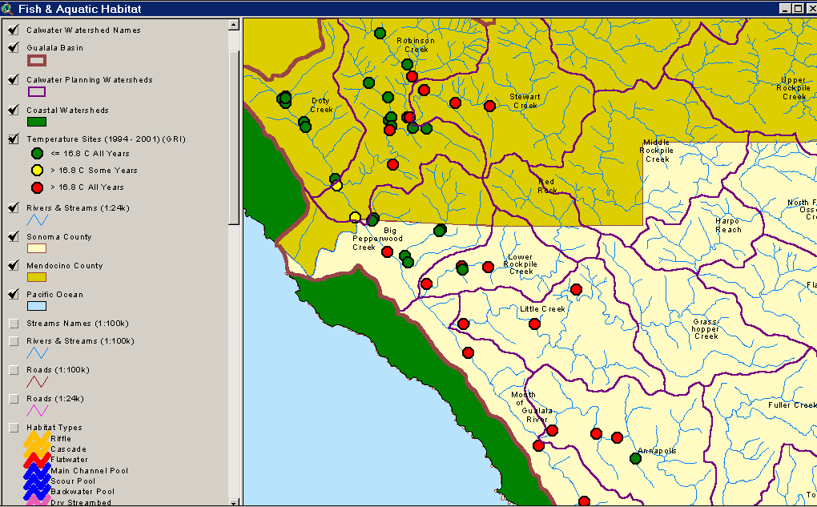The width and height of the screenshot is (817, 507).
Task: Enable the Rivers & Streams (1:100k) layer
Action: [x=14, y=341]
